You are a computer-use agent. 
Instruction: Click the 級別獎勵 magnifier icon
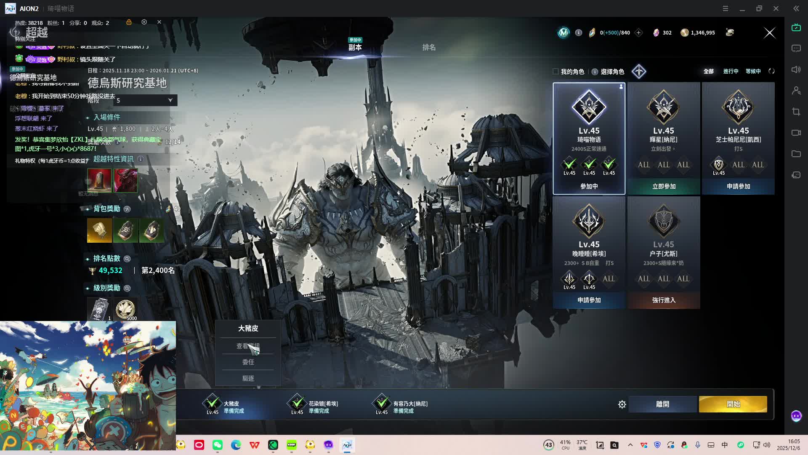(127, 288)
